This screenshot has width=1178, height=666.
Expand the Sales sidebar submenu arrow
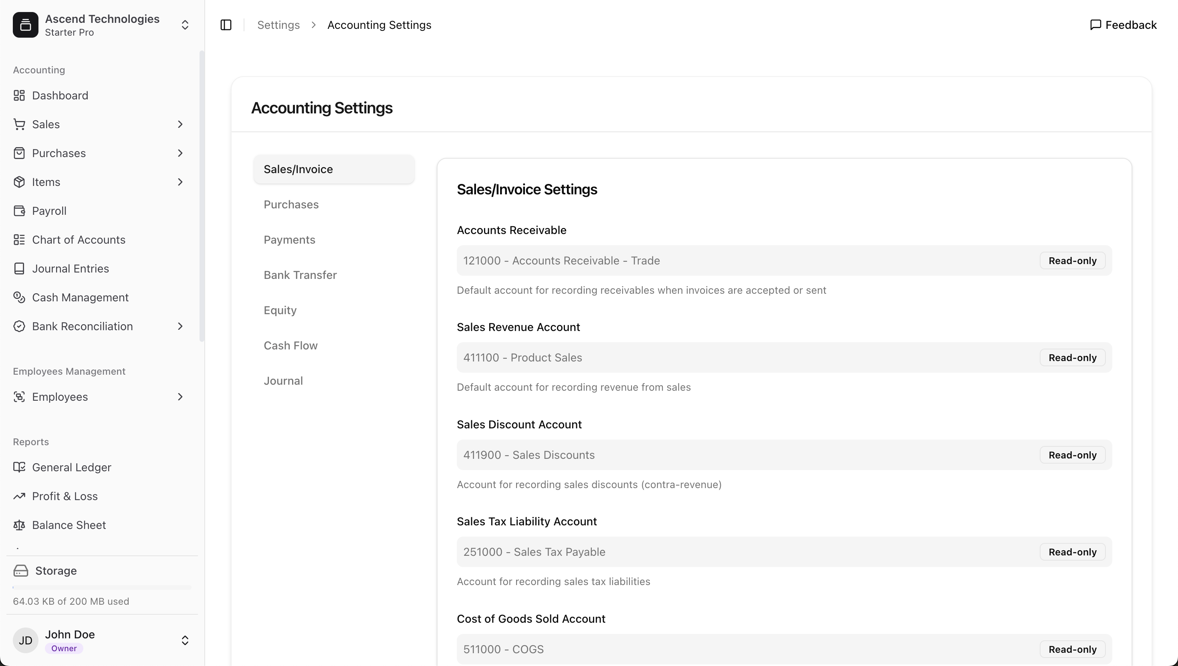coord(180,124)
